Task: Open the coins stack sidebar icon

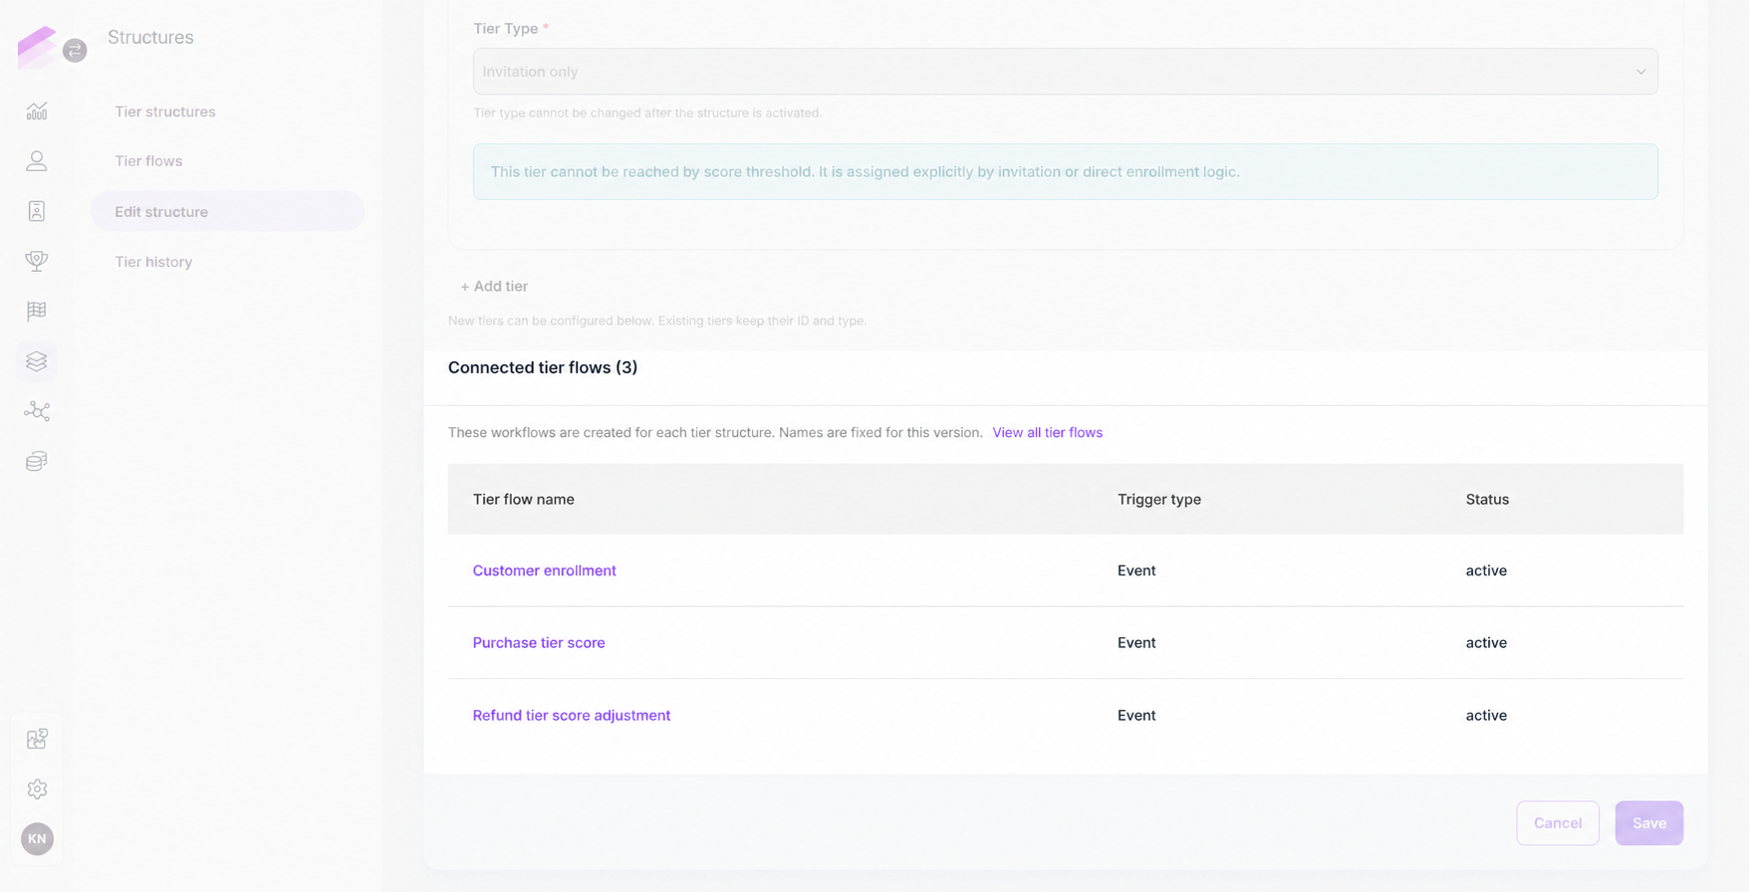Action: 37,461
